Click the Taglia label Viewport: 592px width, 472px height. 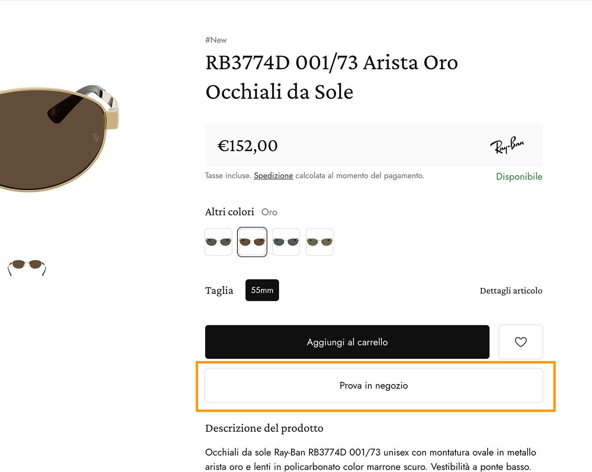(x=219, y=290)
